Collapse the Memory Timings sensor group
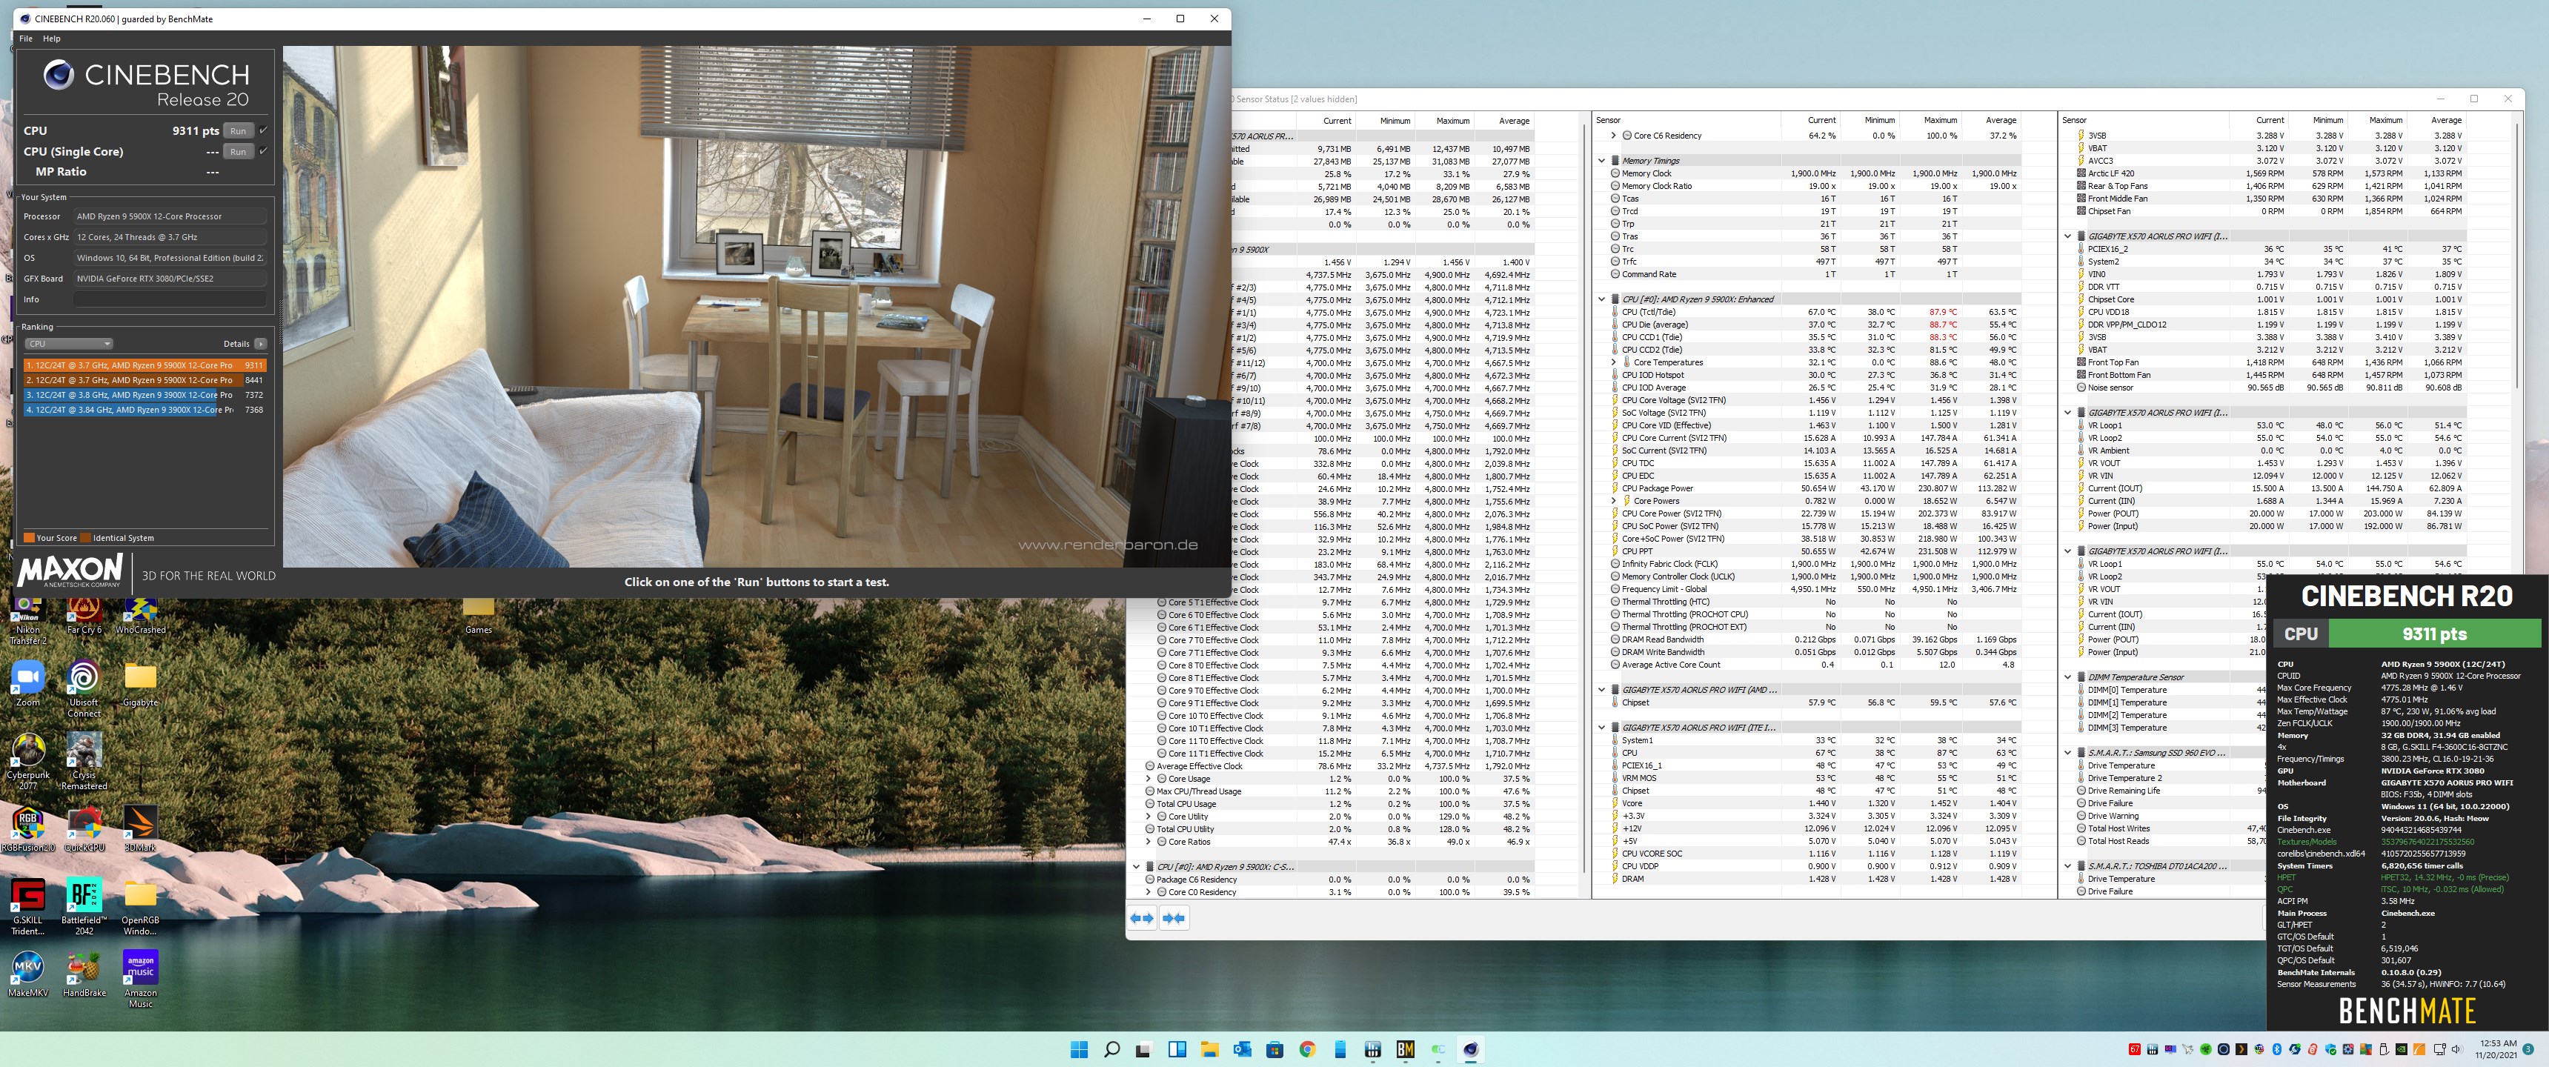Viewport: 2549px width, 1067px height. [1602, 160]
